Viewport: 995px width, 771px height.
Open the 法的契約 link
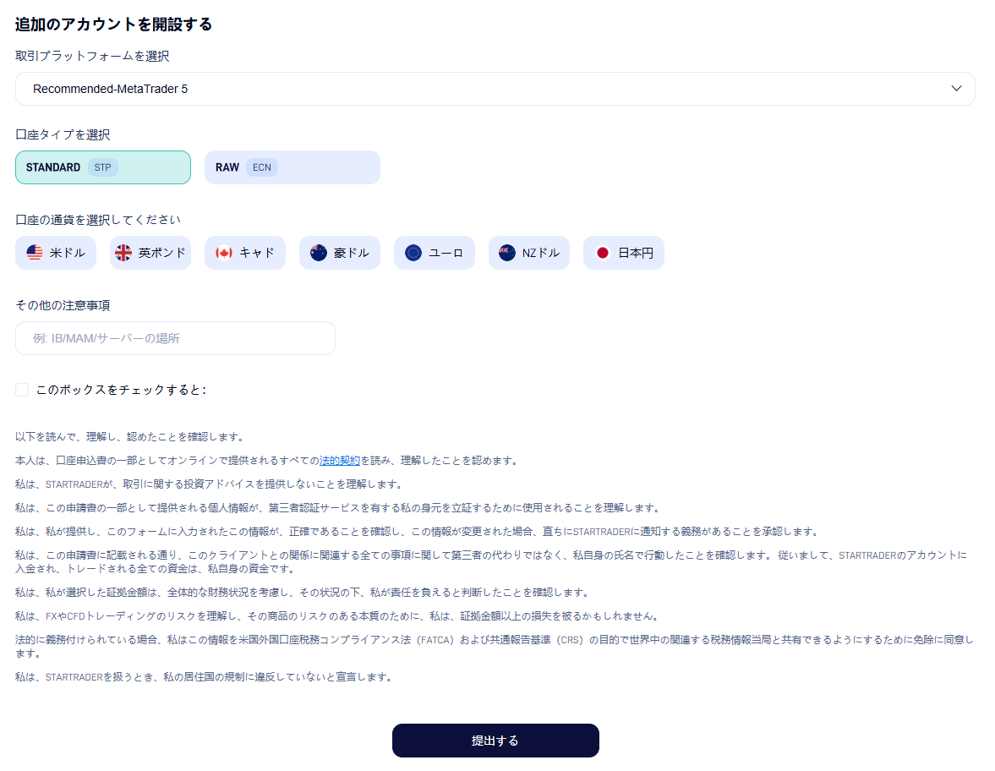click(x=340, y=461)
